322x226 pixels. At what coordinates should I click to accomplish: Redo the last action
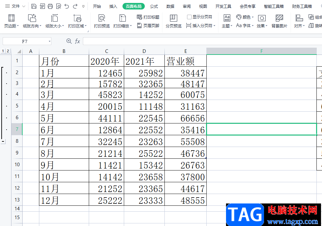[75, 6]
